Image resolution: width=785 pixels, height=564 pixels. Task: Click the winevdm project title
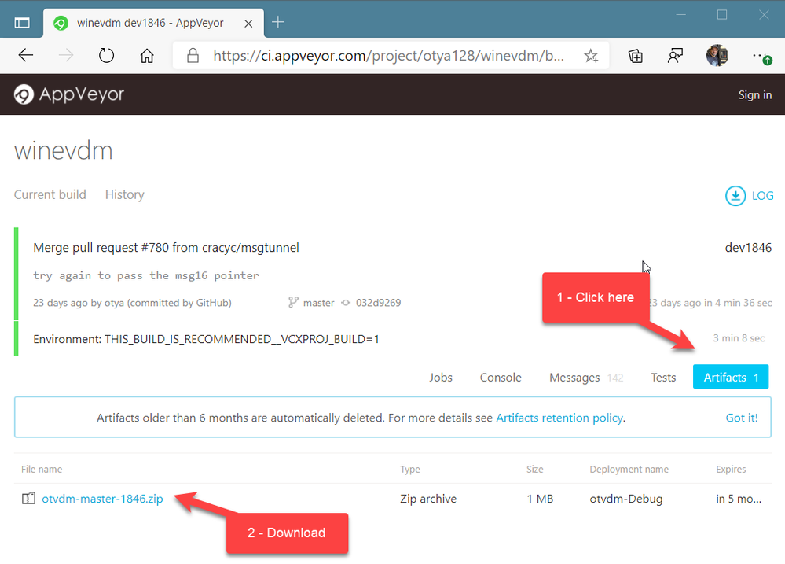63,150
